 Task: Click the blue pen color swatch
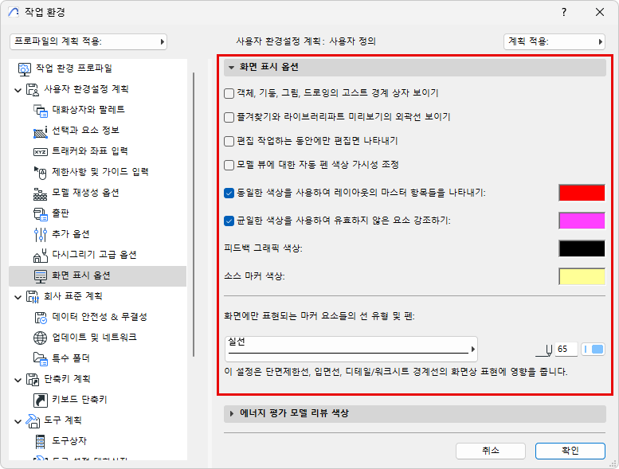(593, 350)
